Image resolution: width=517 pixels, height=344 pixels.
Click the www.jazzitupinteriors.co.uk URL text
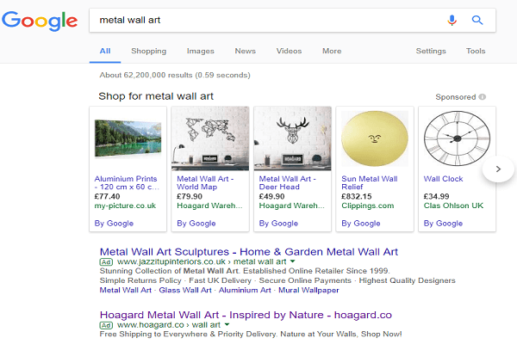pos(171,261)
